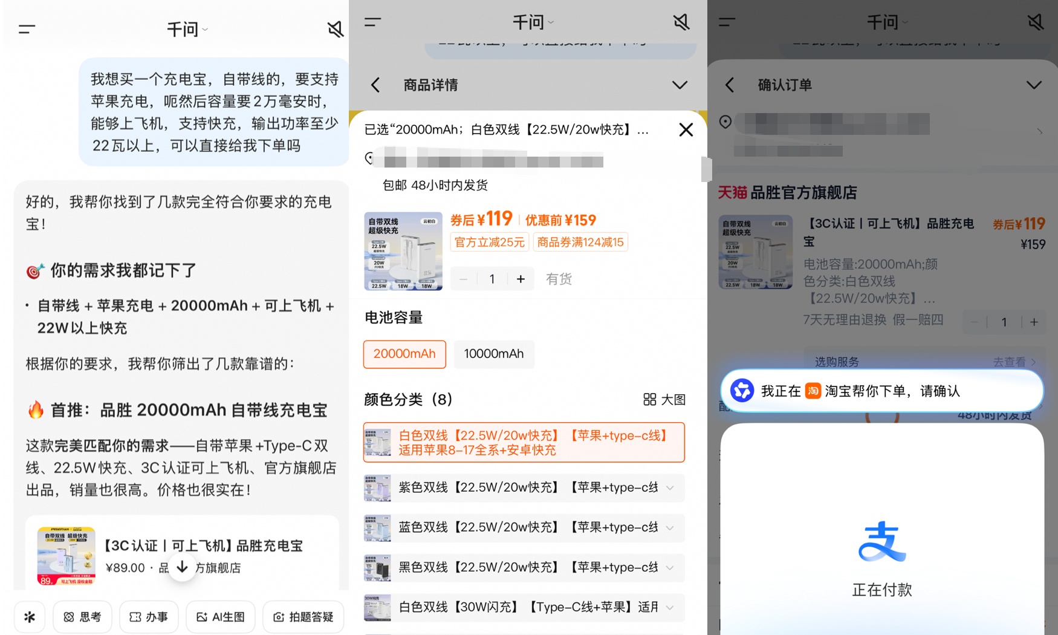Screen dimensions: 1058x635
Task: Open 天猫 品胜官方旗舰店 store link
Action: point(788,192)
